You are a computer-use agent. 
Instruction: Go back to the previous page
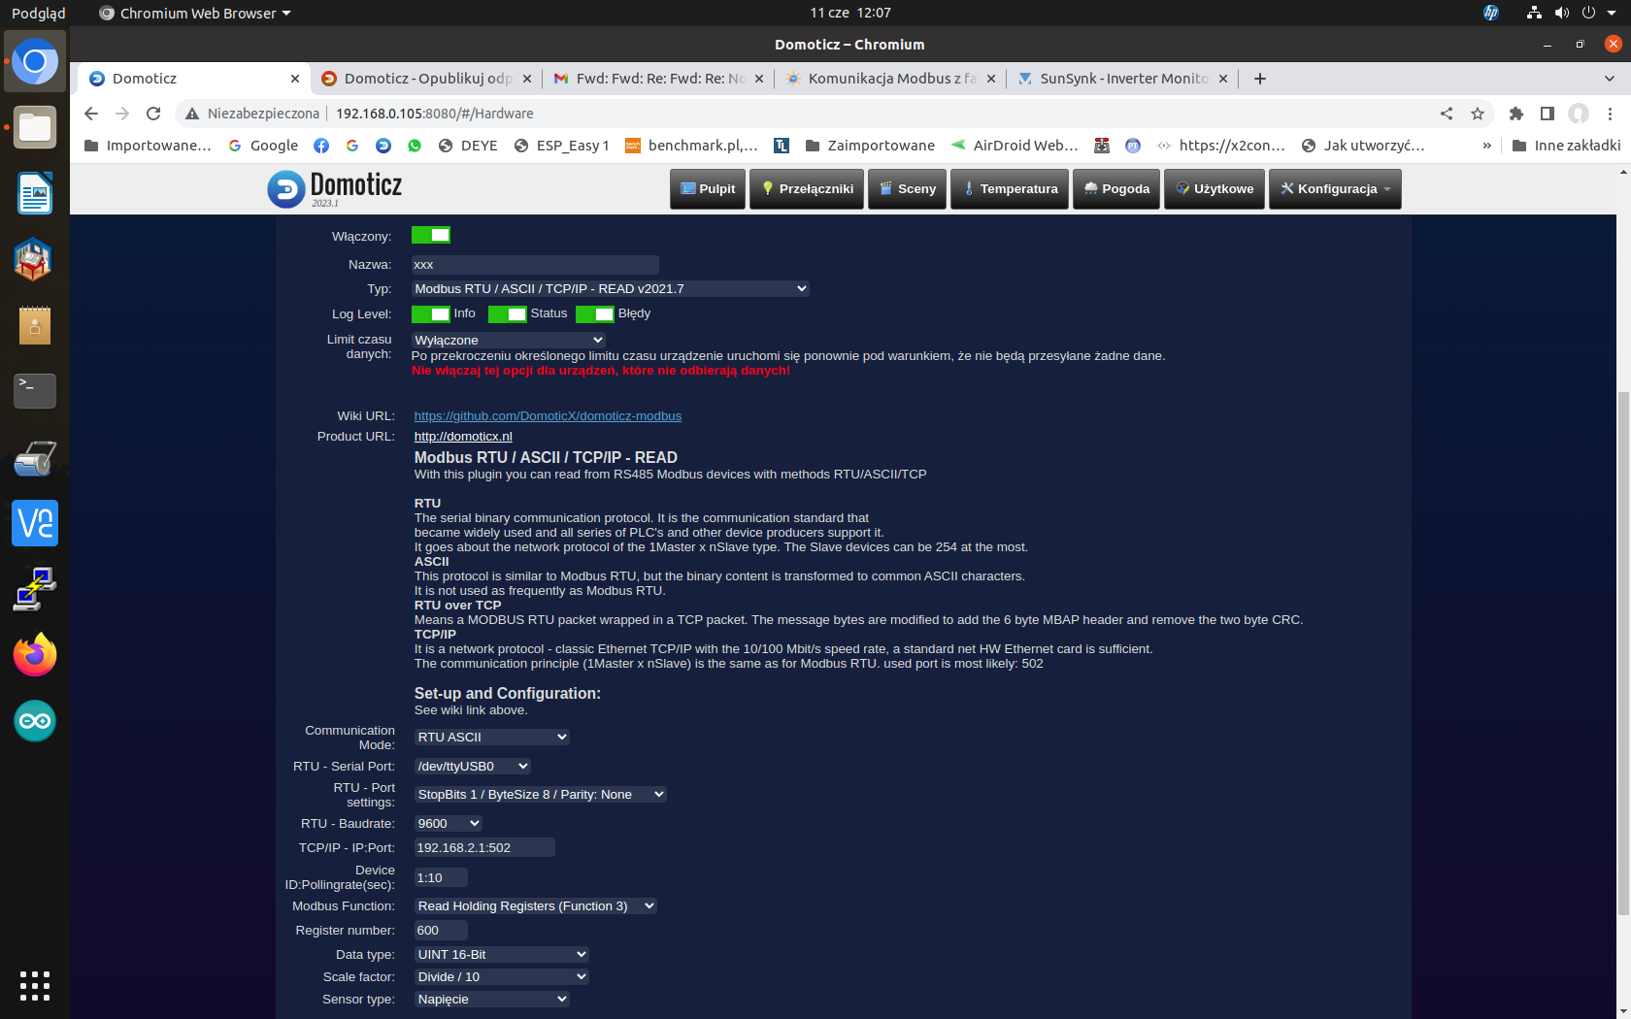91,114
